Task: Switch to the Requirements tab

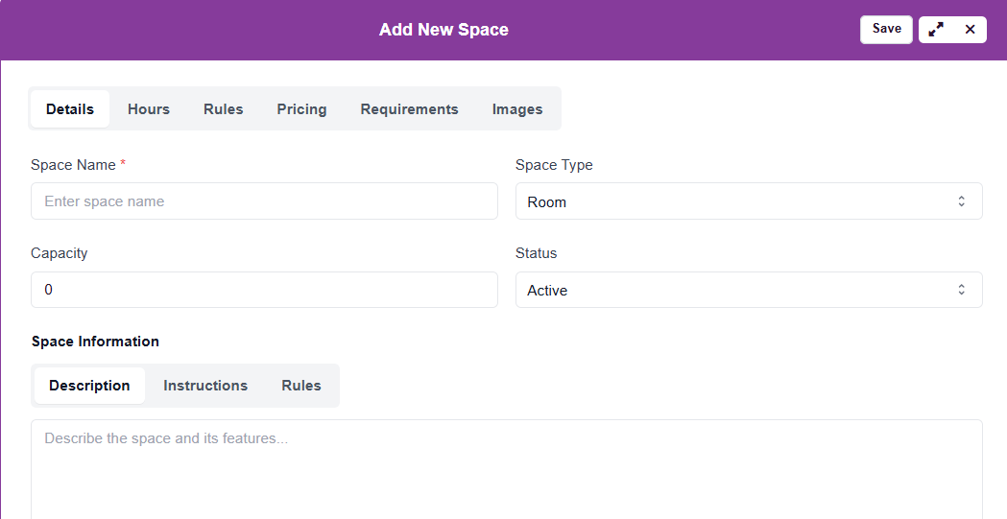Action: tap(409, 109)
